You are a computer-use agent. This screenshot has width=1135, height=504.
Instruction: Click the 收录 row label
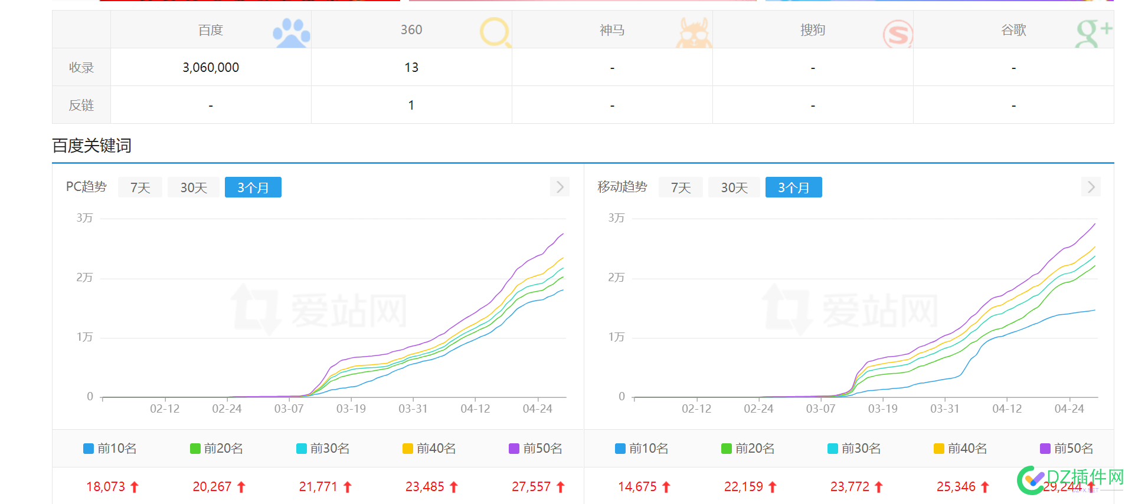coord(81,68)
